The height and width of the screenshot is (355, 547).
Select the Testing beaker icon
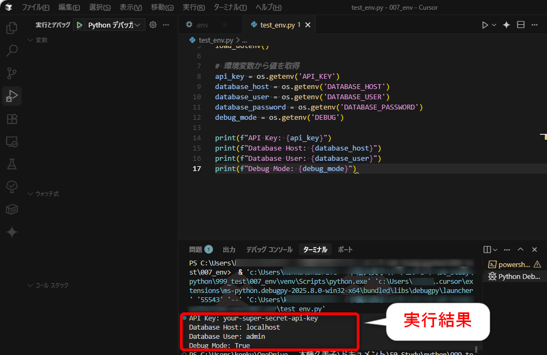(11, 163)
